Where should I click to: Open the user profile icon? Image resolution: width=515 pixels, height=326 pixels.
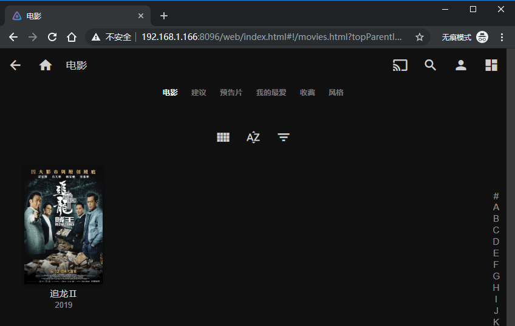461,65
